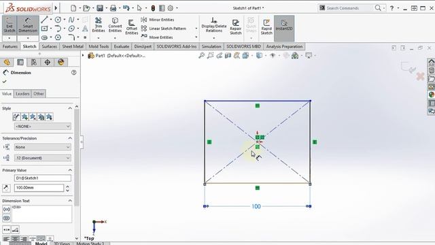Click Repair Sketch tool
Viewport: 435px width, 245px height.
coord(236,27)
